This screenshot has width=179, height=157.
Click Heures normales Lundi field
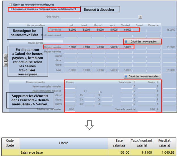[x=71, y=47]
